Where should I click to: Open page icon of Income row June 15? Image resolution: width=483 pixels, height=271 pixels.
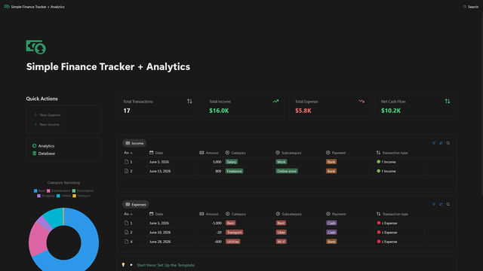tap(126, 171)
